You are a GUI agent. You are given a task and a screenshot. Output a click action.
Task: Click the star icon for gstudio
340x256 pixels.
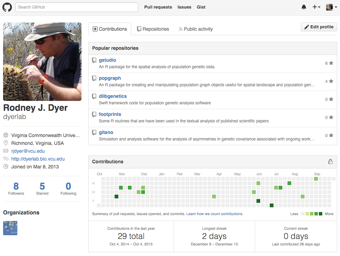click(331, 63)
